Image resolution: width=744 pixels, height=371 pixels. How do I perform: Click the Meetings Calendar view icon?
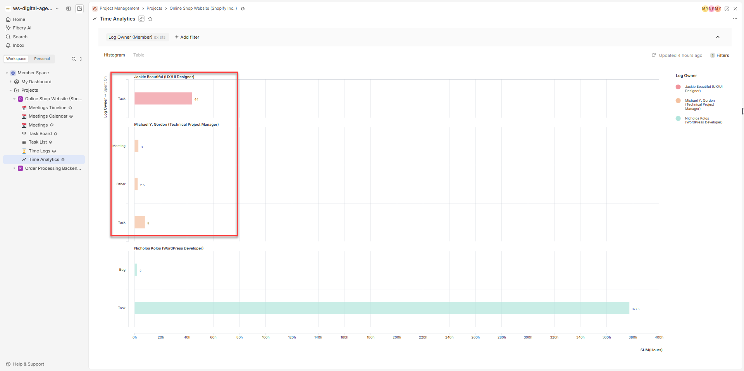[x=24, y=116]
